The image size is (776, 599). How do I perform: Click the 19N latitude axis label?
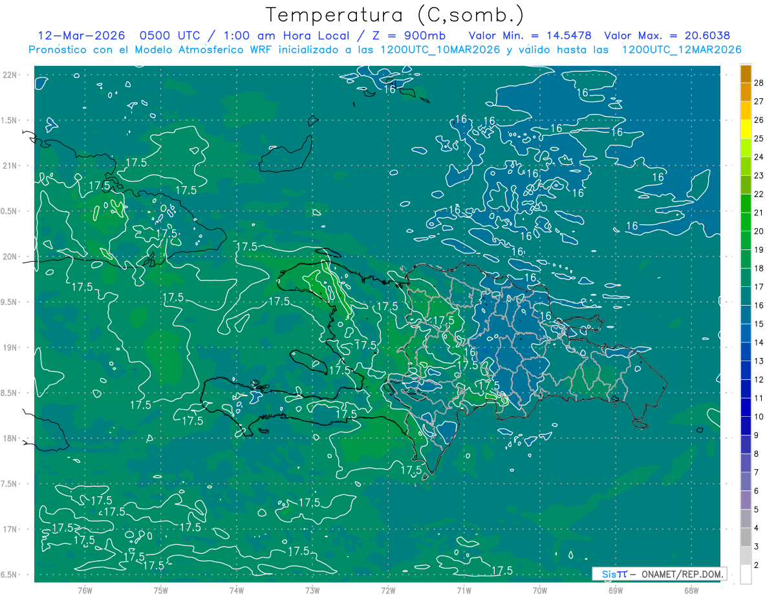click(10, 348)
